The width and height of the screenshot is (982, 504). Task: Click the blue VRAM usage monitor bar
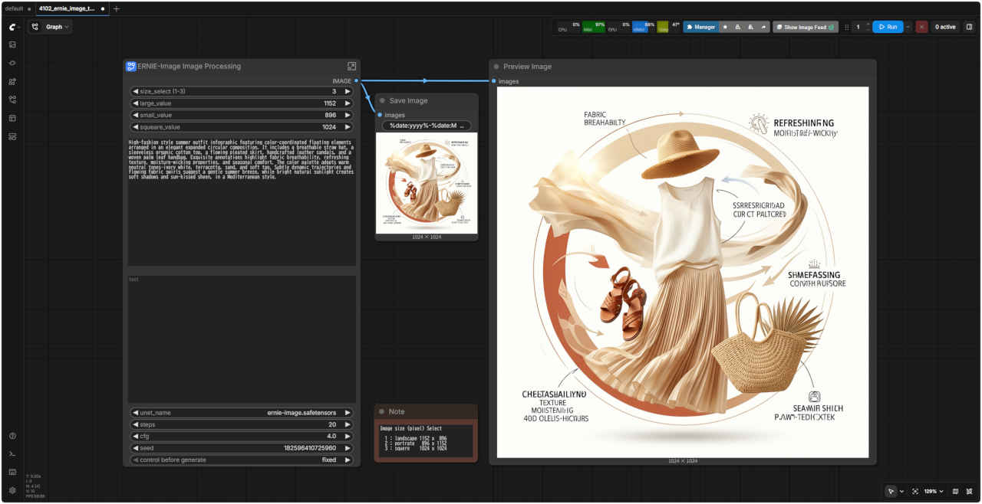[644, 27]
